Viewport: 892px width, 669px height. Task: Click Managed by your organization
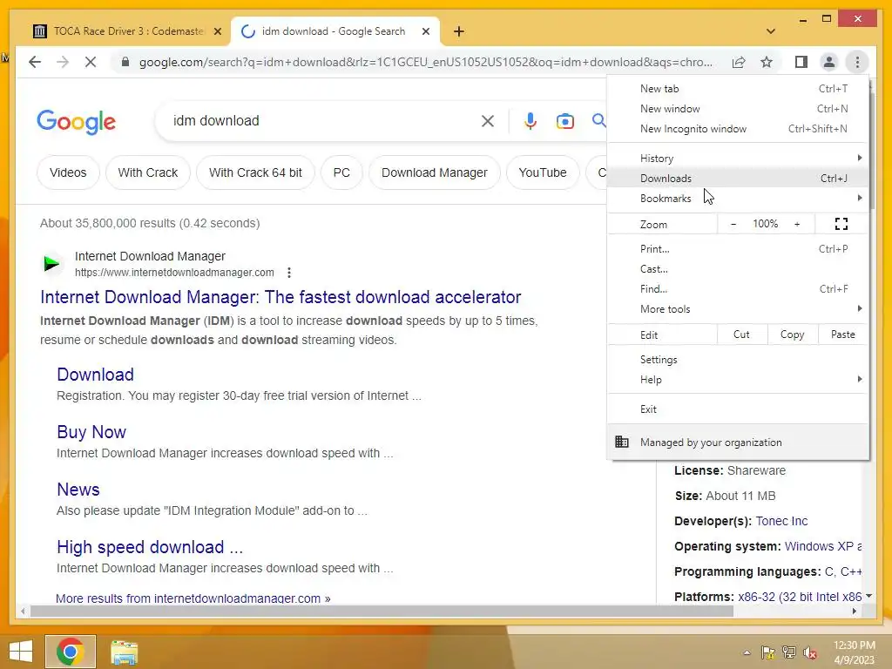click(x=739, y=442)
